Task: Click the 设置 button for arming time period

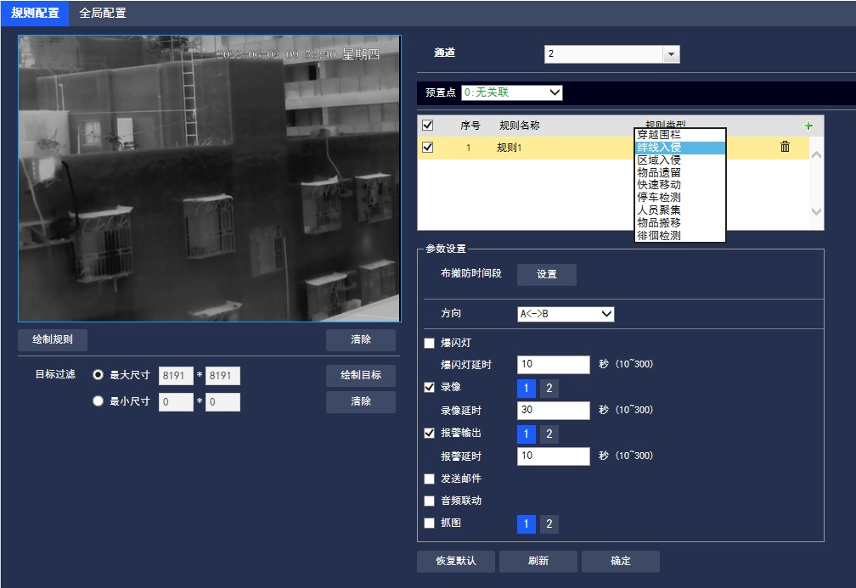Action: [547, 274]
